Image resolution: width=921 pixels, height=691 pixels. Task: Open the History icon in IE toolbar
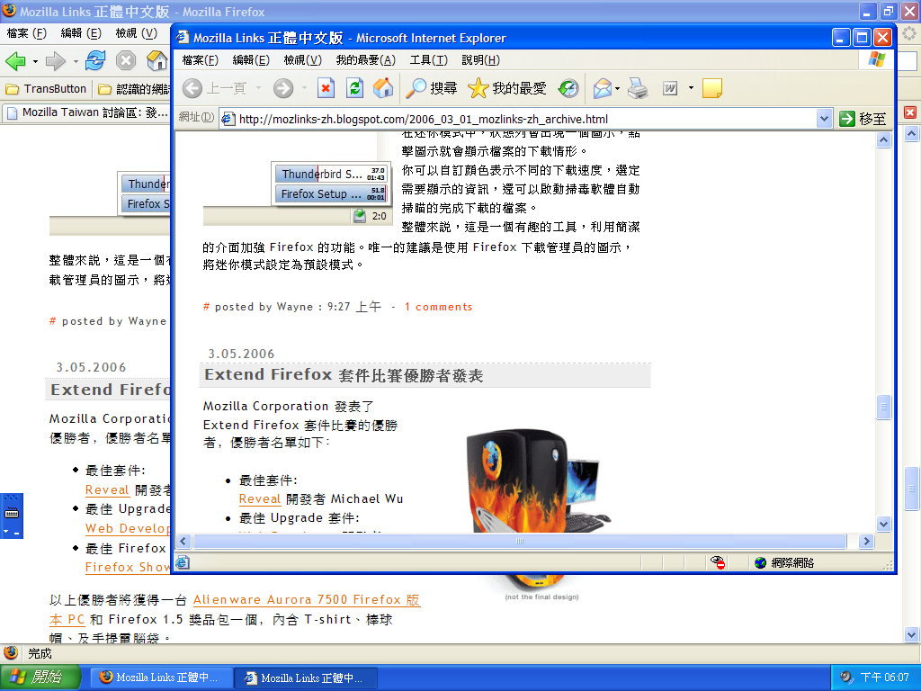(568, 89)
